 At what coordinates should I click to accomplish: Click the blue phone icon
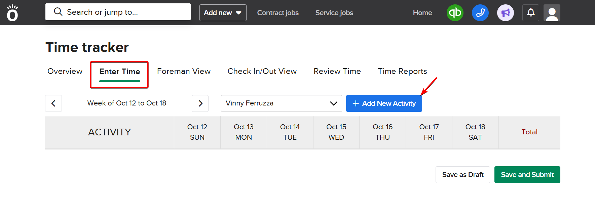tap(480, 13)
